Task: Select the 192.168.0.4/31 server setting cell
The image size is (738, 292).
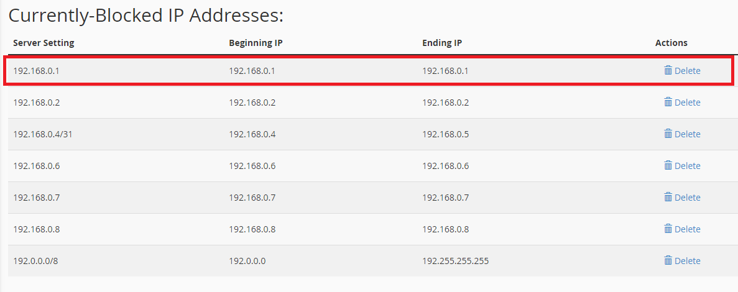Action: coord(43,134)
